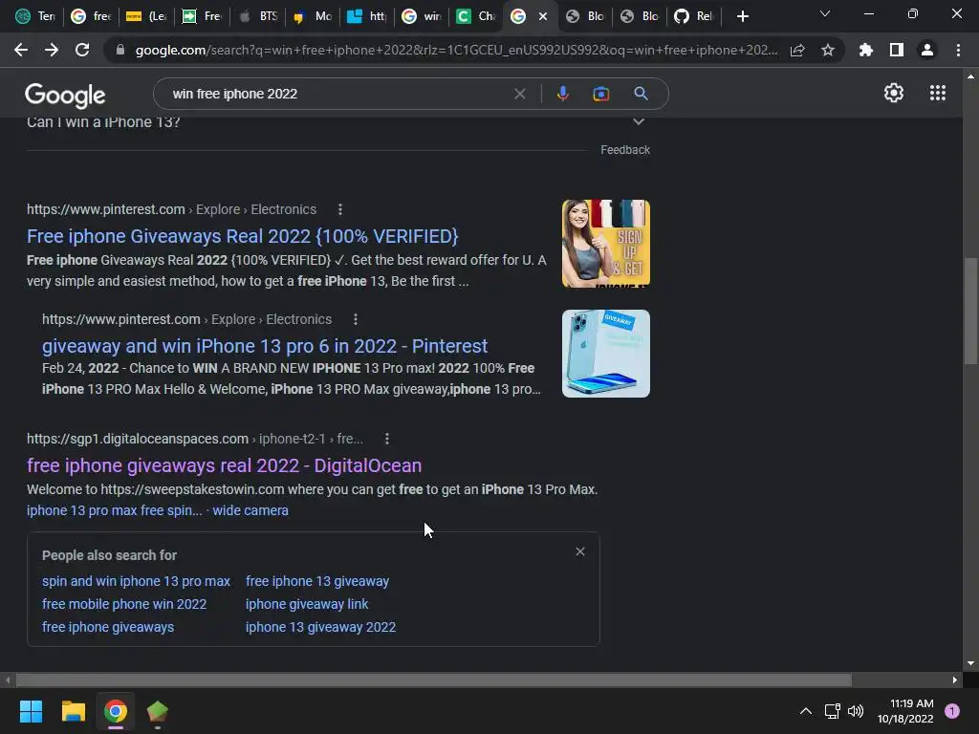Expand 'Can I win a iPhone 13?' question
This screenshot has height=734, width=979.
pyautogui.click(x=337, y=122)
